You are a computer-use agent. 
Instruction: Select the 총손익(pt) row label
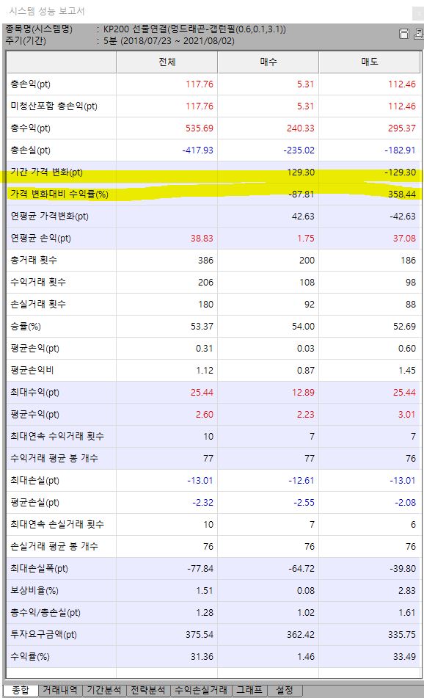tap(30, 84)
